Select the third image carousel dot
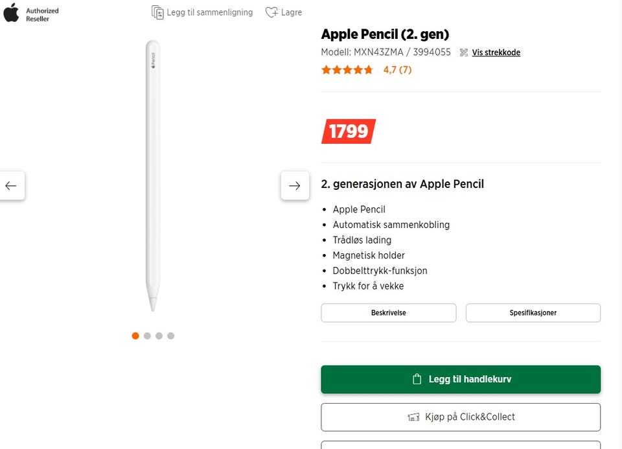This screenshot has width=622, height=449. coord(159,336)
